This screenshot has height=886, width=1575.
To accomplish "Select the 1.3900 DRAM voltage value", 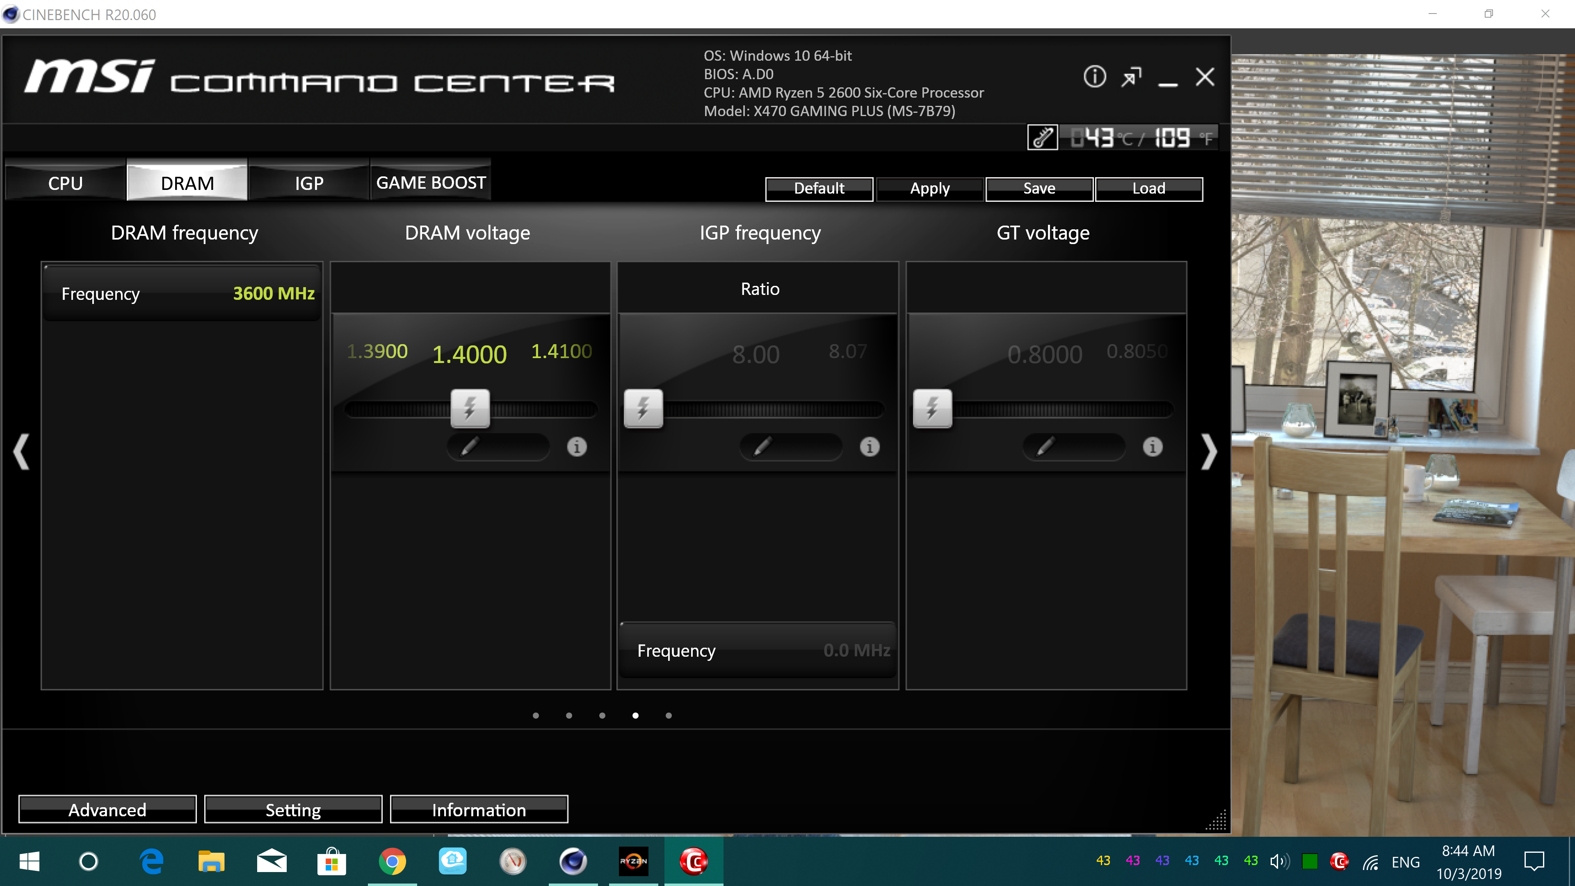I will click(x=377, y=351).
